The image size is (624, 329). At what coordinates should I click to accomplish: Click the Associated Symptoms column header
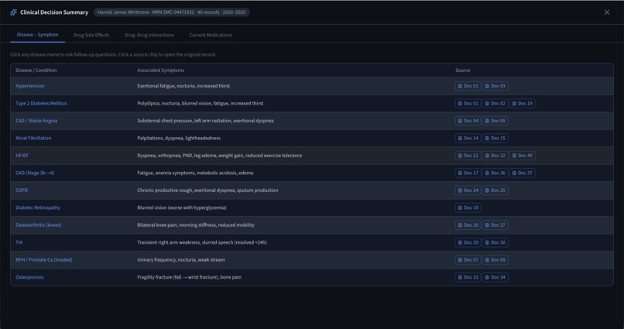[161, 70]
